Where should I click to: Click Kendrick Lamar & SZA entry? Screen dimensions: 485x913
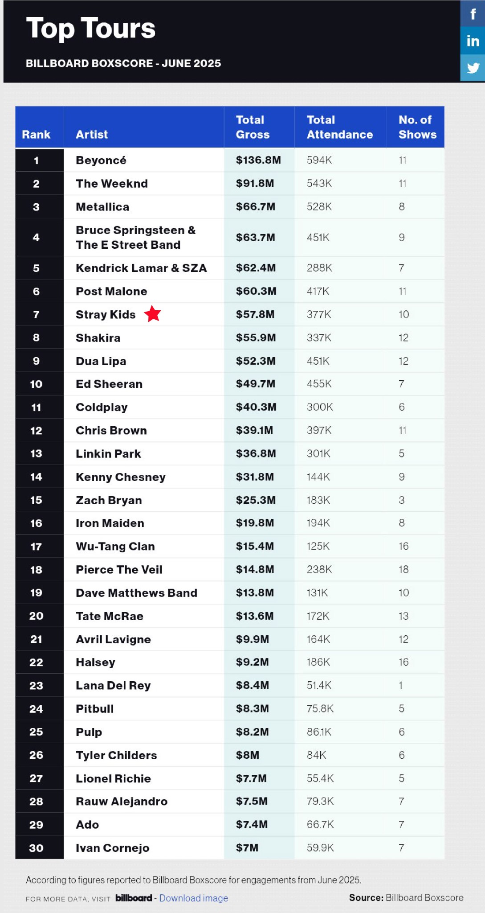[x=141, y=268]
